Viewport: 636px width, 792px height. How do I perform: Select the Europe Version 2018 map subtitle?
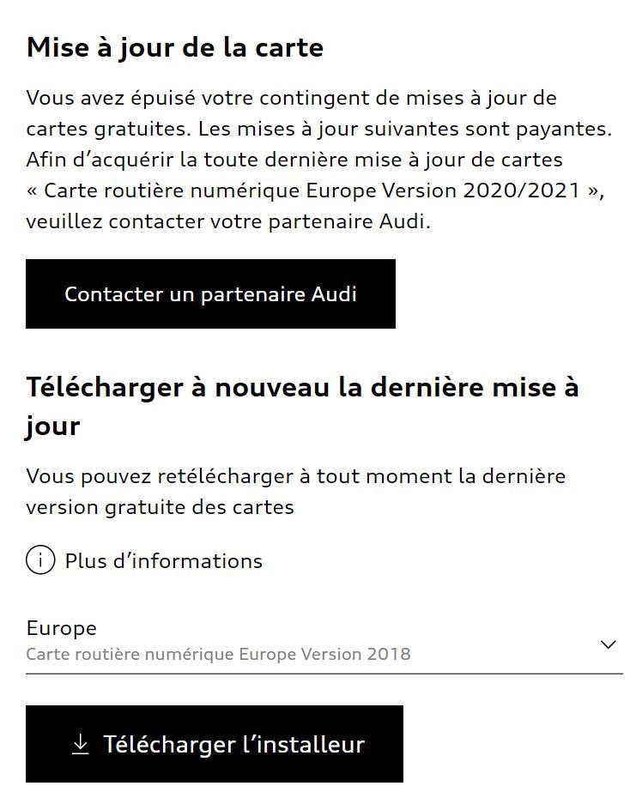pos(218,655)
